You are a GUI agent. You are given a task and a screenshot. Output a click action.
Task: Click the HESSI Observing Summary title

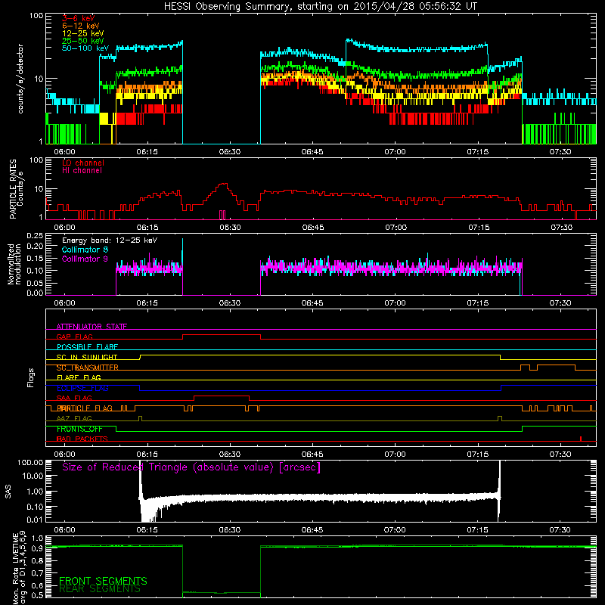(x=320, y=7)
